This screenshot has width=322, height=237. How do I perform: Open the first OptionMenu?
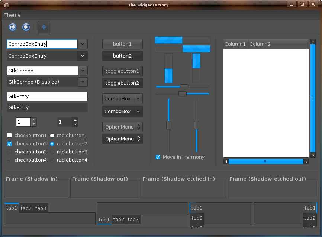(x=122, y=127)
